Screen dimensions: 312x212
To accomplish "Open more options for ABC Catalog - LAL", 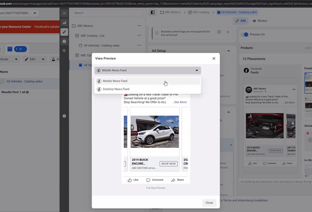I will (139, 35).
